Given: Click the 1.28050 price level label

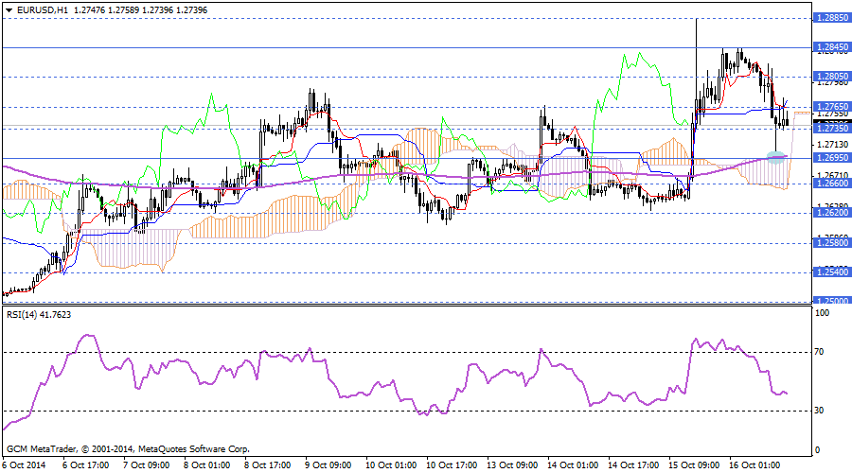Looking at the screenshot, I should point(831,76).
